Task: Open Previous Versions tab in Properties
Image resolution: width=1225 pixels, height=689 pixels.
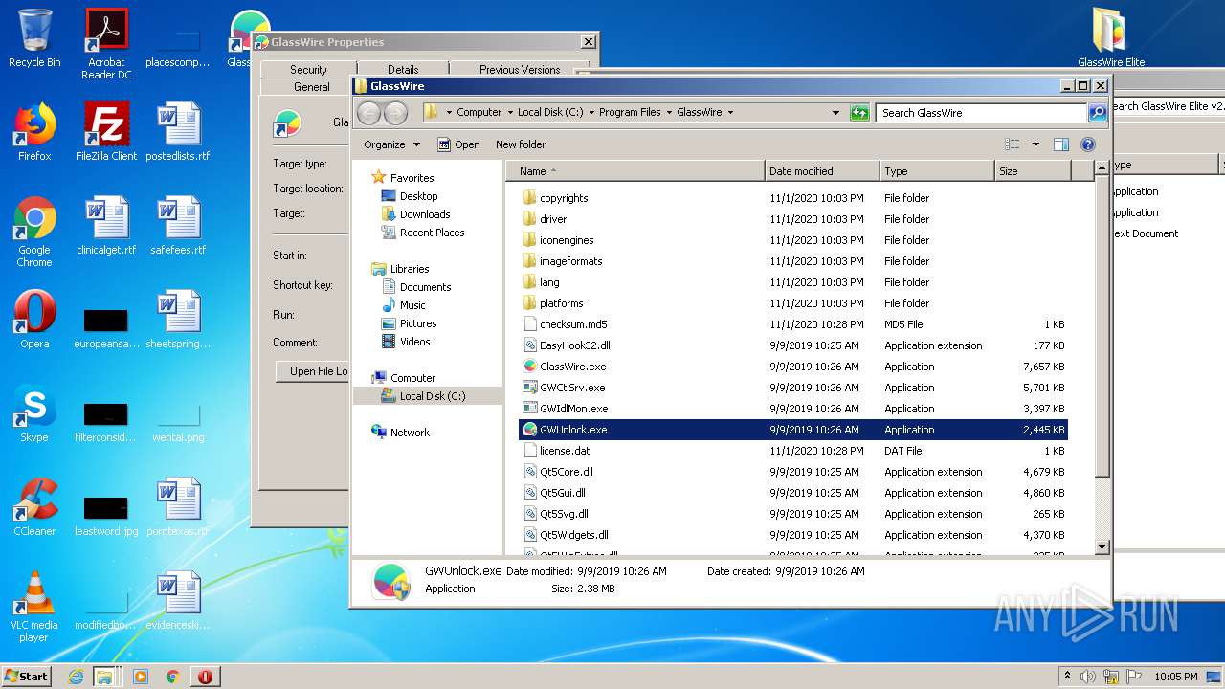Action: (520, 70)
